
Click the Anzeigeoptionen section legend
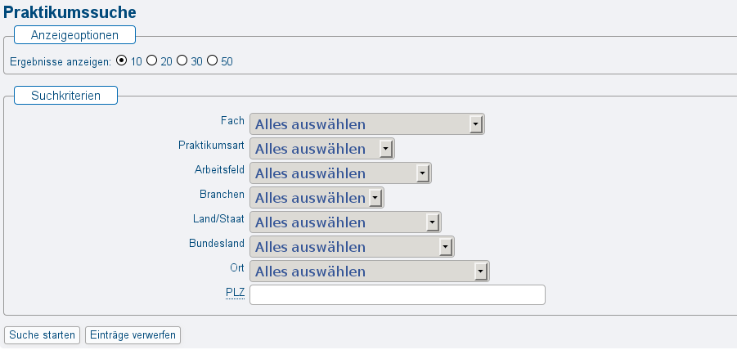click(74, 35)
